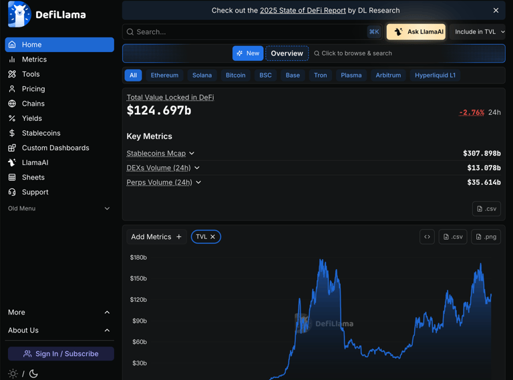Click the Metrics bar-chart icon
This screenshot has width=513, height=380.
(x=12, y=59)
